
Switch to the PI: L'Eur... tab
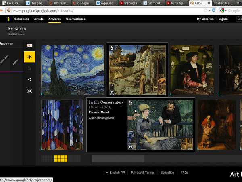(59, 3)
